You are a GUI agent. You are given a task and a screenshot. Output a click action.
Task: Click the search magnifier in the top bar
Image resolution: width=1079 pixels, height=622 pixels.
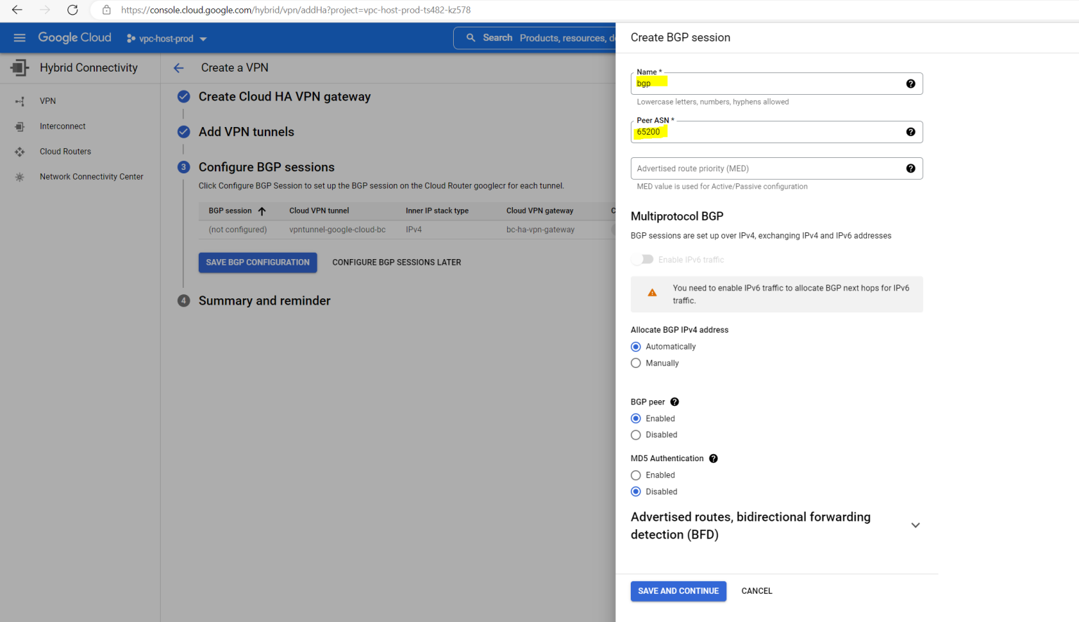pos(471,37)
